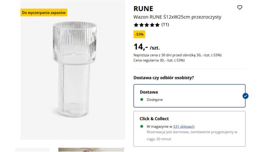Open the 331 sklepach stores link
The image size is (261, 152).
click(x=184, y=126)
